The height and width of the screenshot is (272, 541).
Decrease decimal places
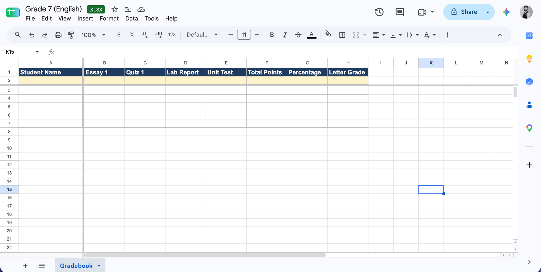tap(145, 35)
